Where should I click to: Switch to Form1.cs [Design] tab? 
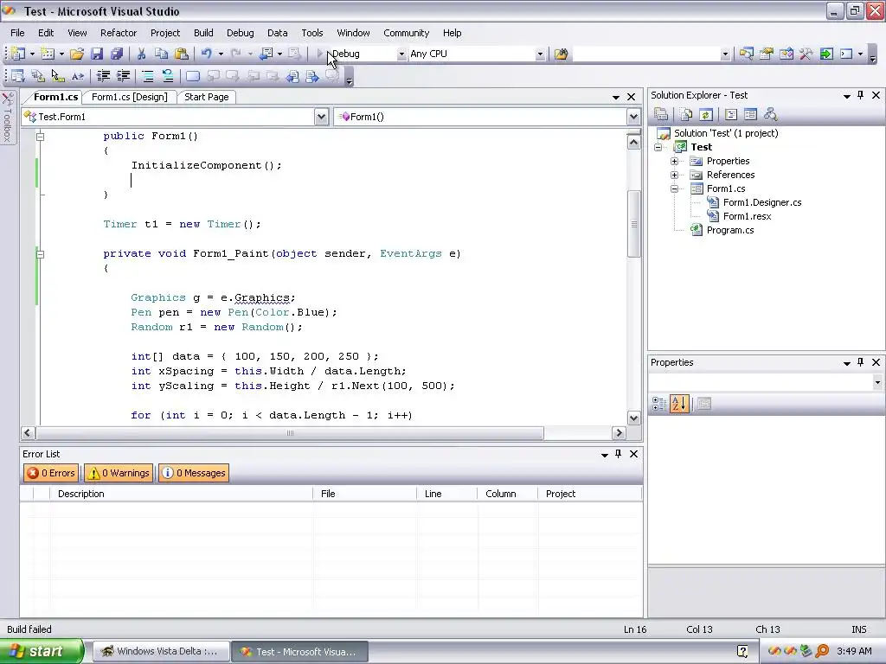(130, 97)
